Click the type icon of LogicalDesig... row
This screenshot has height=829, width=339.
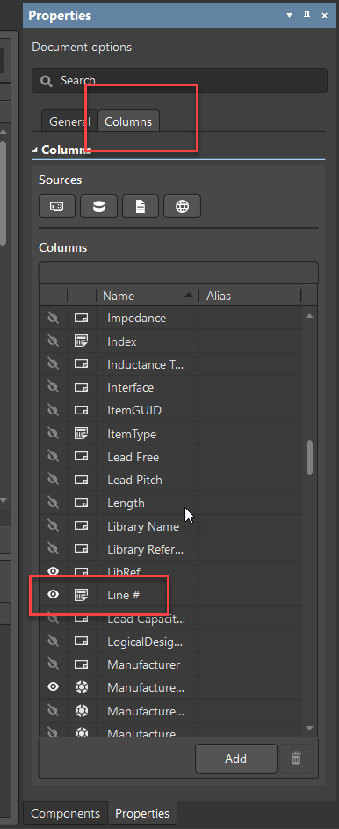pyautogui.click(x=81, y=642)
